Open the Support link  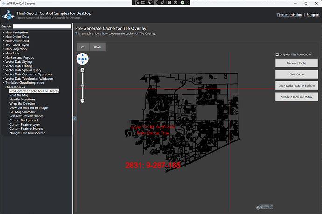pos(313,15)
